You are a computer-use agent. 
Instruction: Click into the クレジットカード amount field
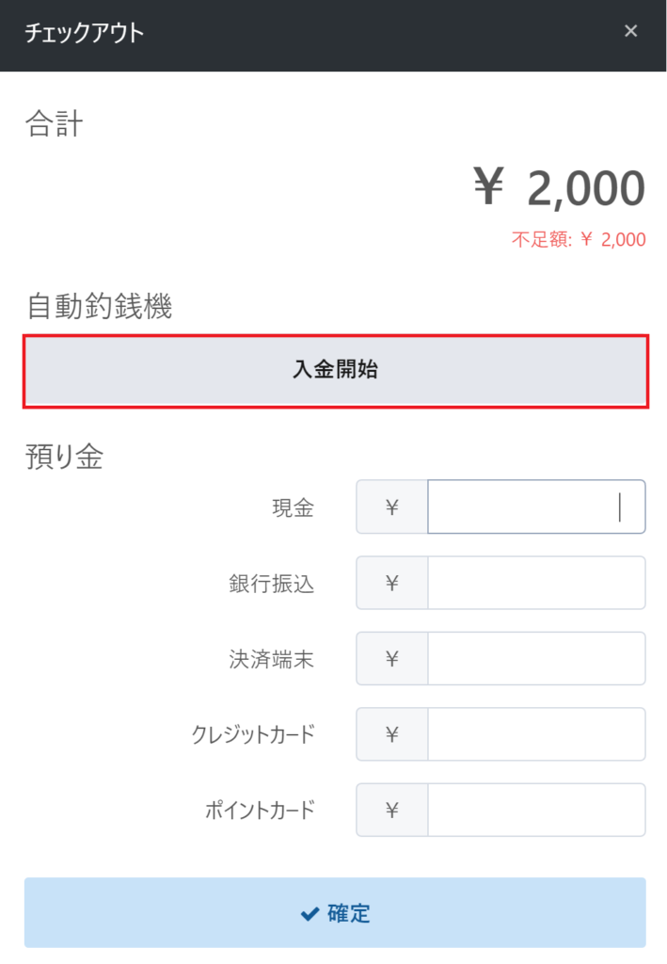click(535, 733)
